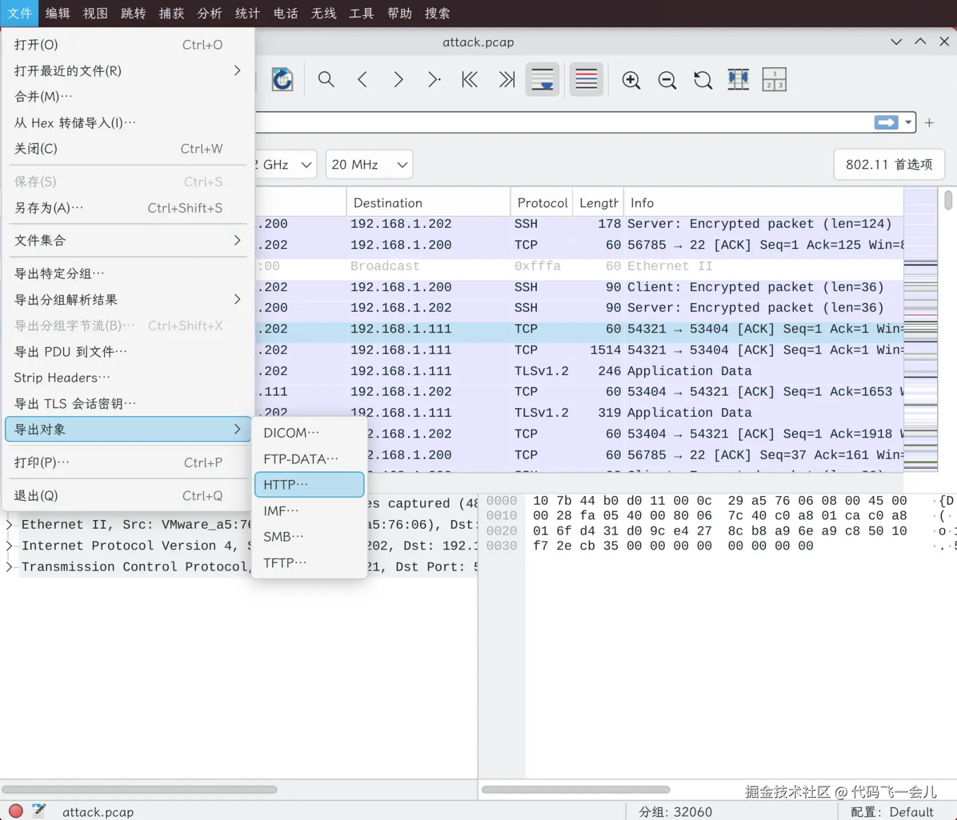This screenshot has height=820, width=957.
Task: Open the 捕获 menu
Action: [x=171, y=13]
